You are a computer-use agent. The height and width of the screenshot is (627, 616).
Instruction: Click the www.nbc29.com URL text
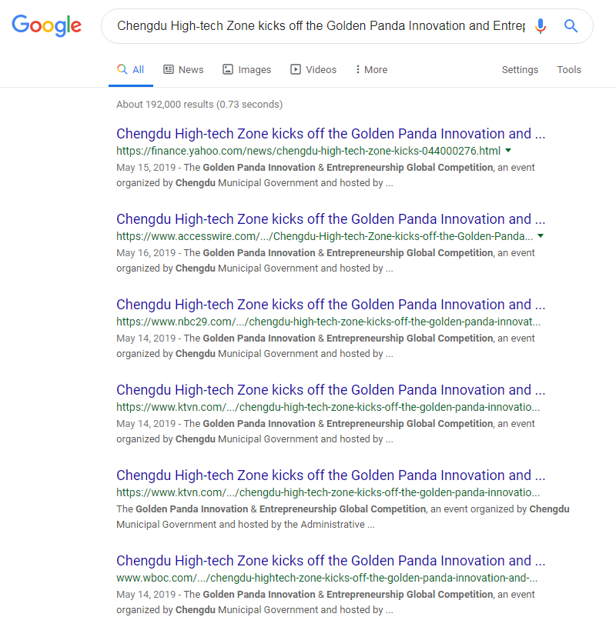pos(328,322)
